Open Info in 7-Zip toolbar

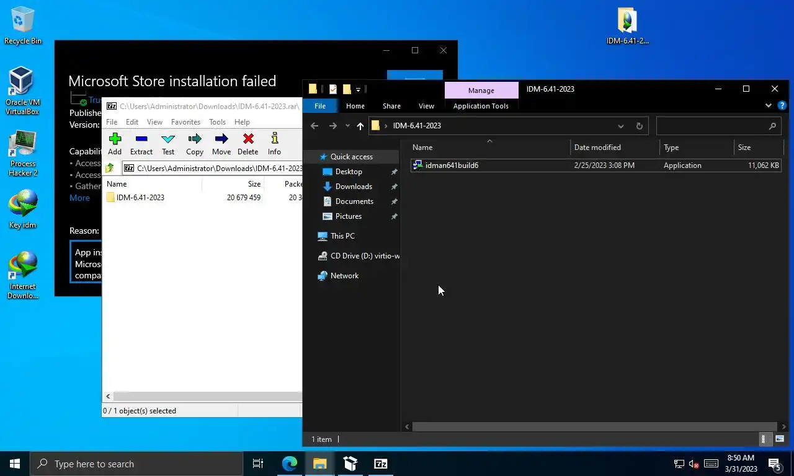[x=274, y=144]
